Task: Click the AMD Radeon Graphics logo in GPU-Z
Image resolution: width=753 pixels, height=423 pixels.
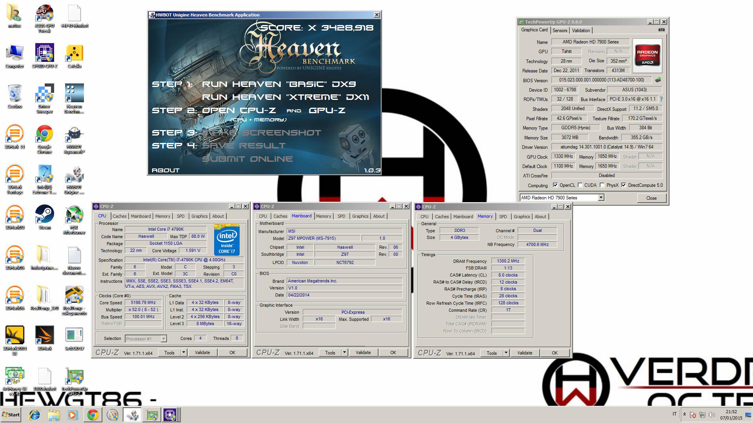Action: (647, 56)
